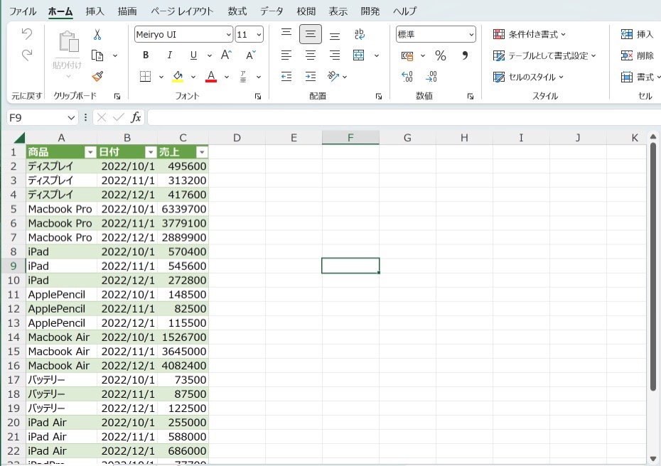Open the テーブルとして書式設定 menu
Image resolution: width=661 pixels, height=466 pixels.
tap(544, 55)
